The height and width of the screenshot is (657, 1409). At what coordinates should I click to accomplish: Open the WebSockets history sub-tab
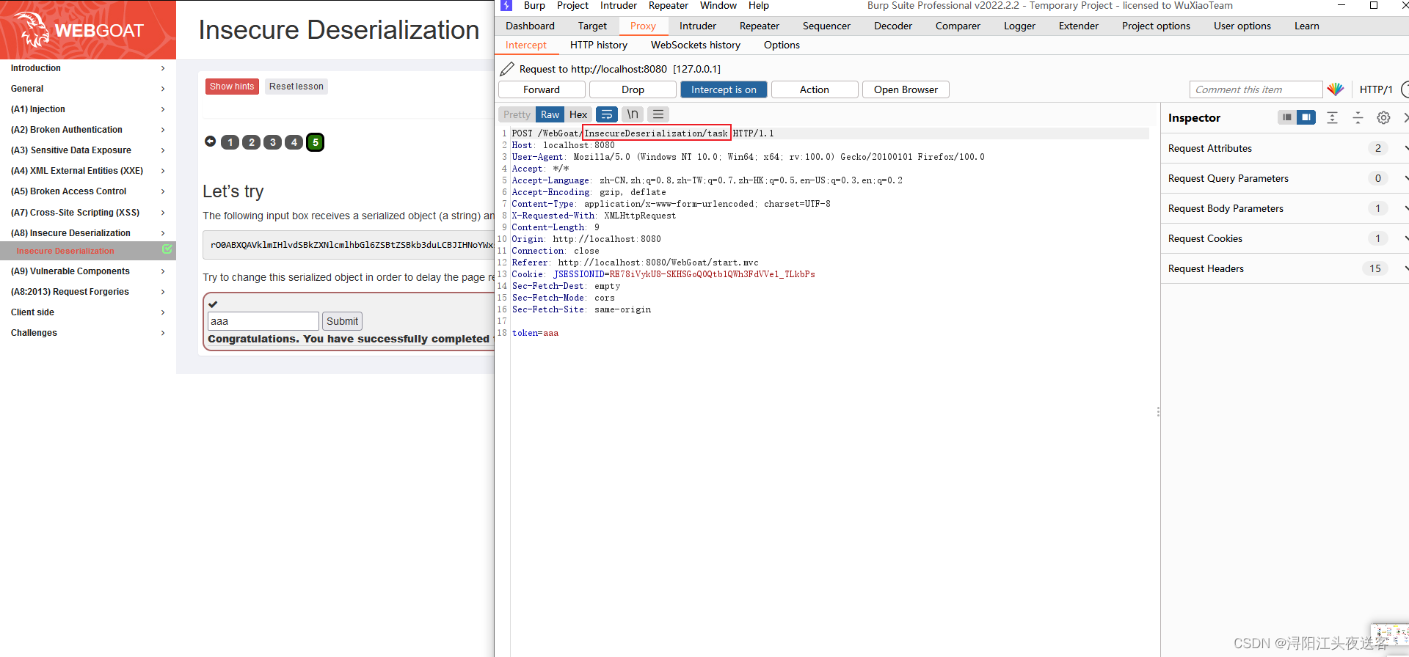click(x=696, y=45)
